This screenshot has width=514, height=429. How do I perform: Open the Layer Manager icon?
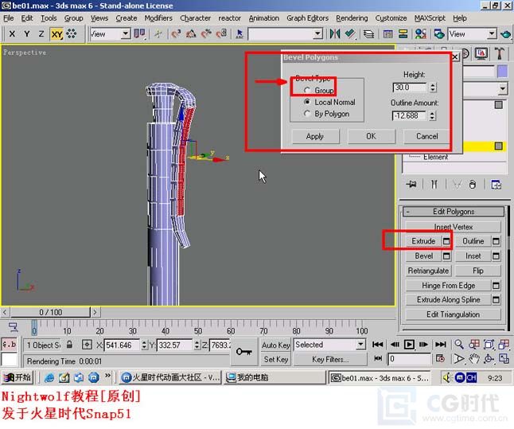coord(368,33)
